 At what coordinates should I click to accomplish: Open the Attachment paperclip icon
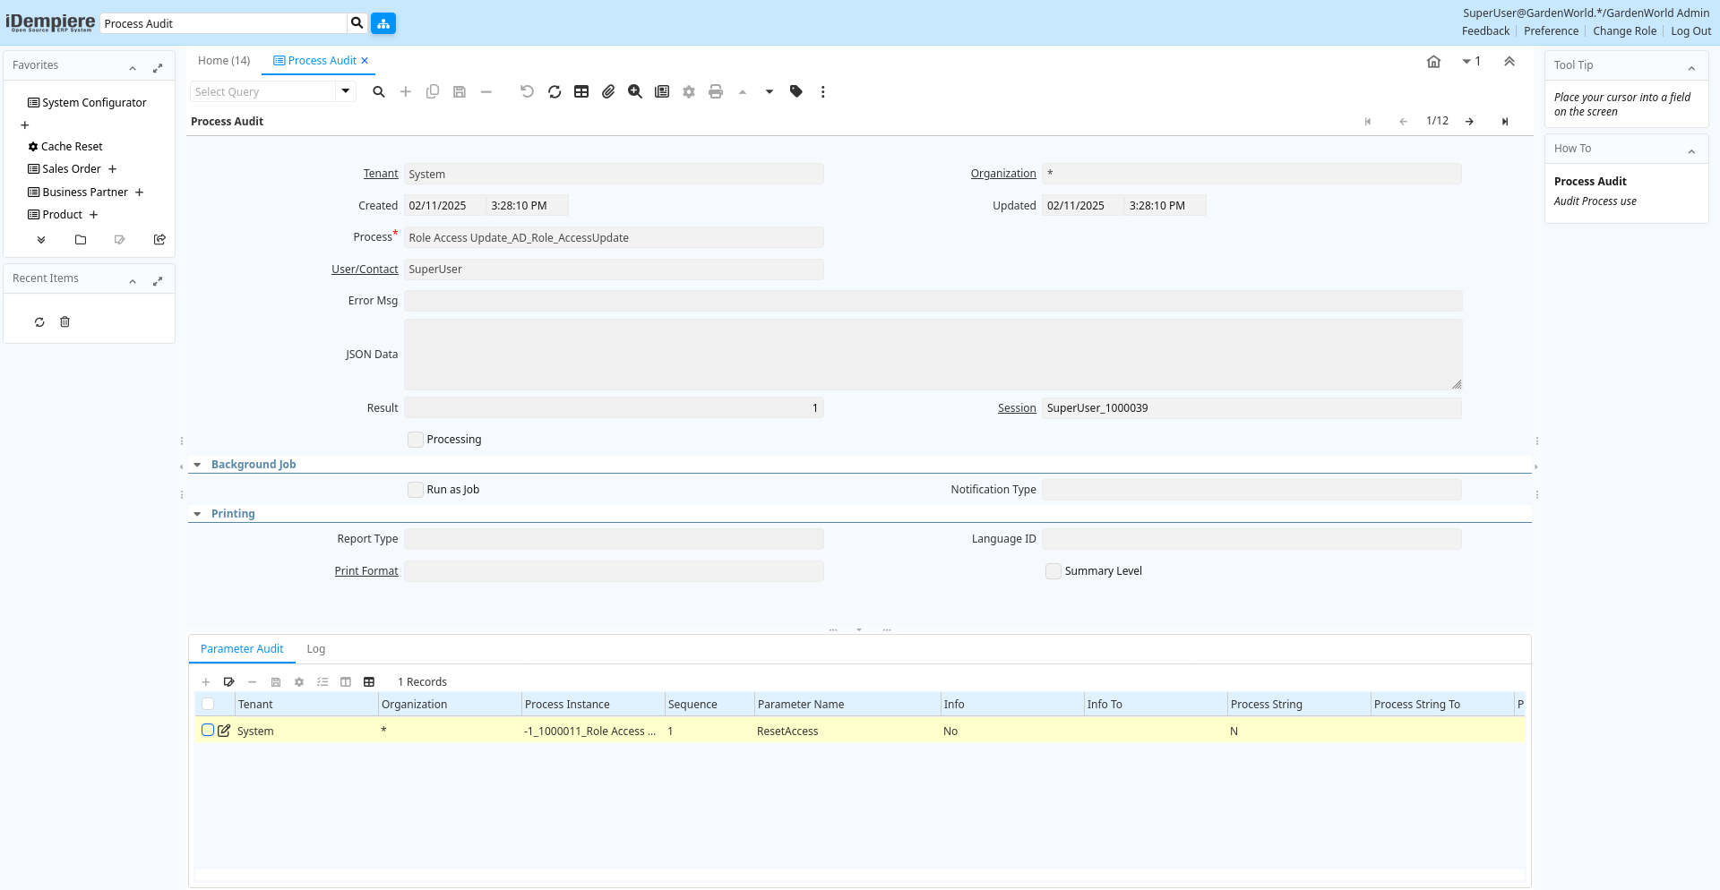coord(608,91)
